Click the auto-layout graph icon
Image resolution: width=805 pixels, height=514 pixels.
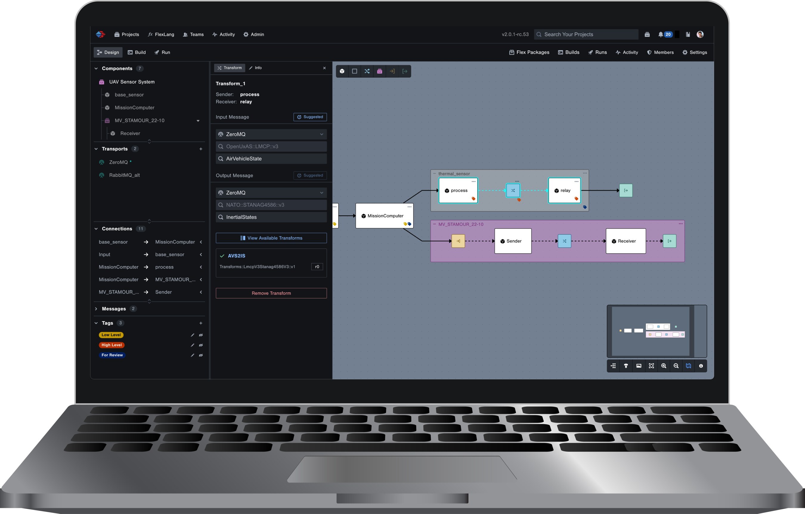click(x=613, y=366)
